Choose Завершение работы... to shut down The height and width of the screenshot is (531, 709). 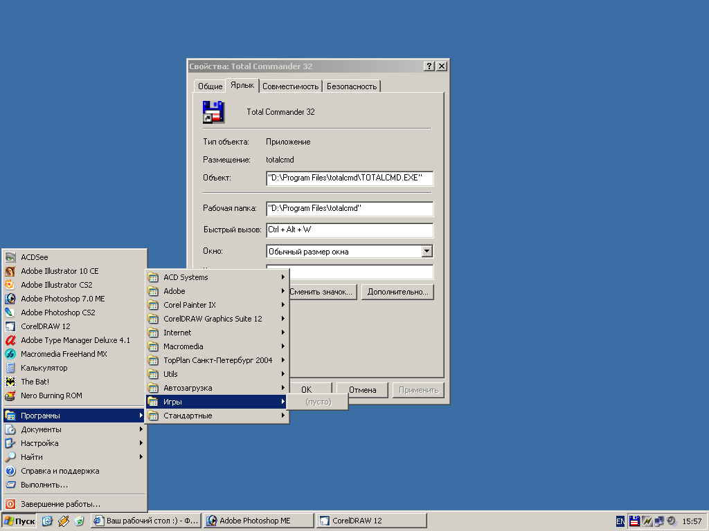(75, 504)
